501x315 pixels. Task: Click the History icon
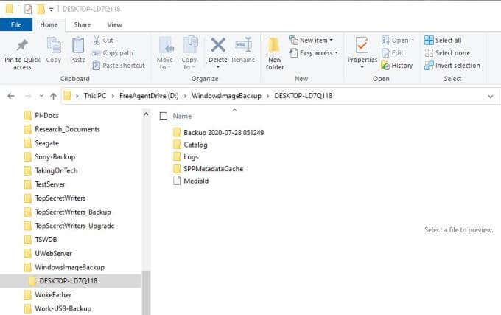385,66
